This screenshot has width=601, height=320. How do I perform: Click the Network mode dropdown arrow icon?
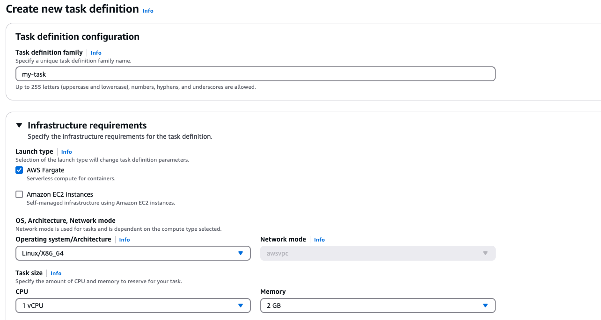(x=485, y=253)
